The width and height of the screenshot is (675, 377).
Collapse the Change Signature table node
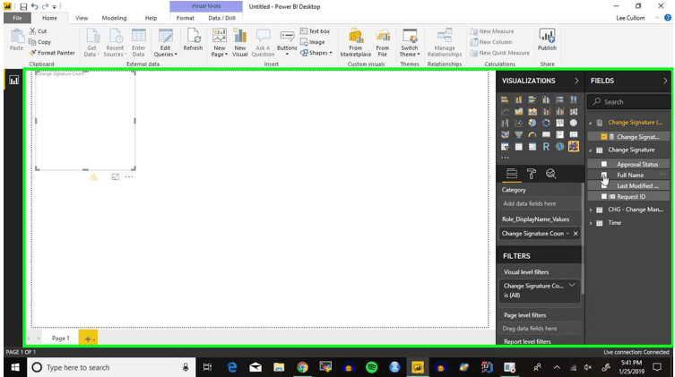click(591, 150)
